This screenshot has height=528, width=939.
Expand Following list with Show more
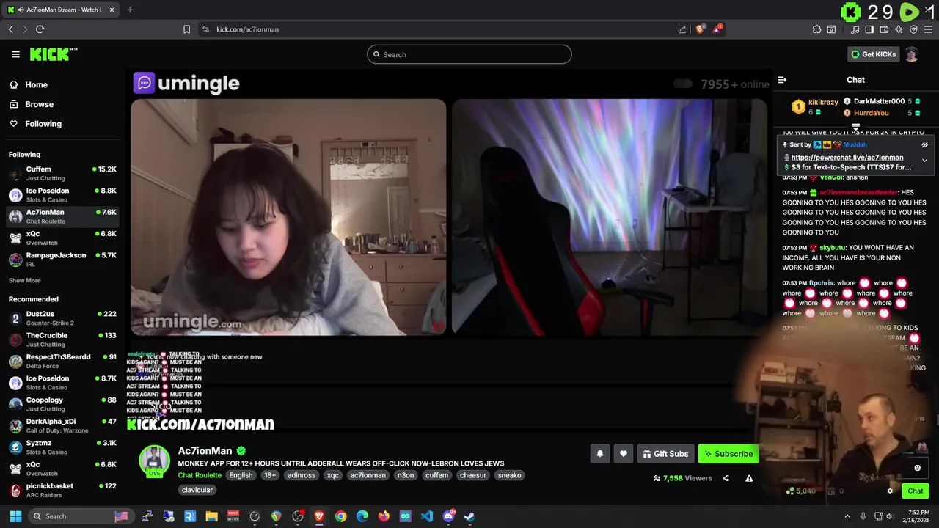tap(24, 280)
